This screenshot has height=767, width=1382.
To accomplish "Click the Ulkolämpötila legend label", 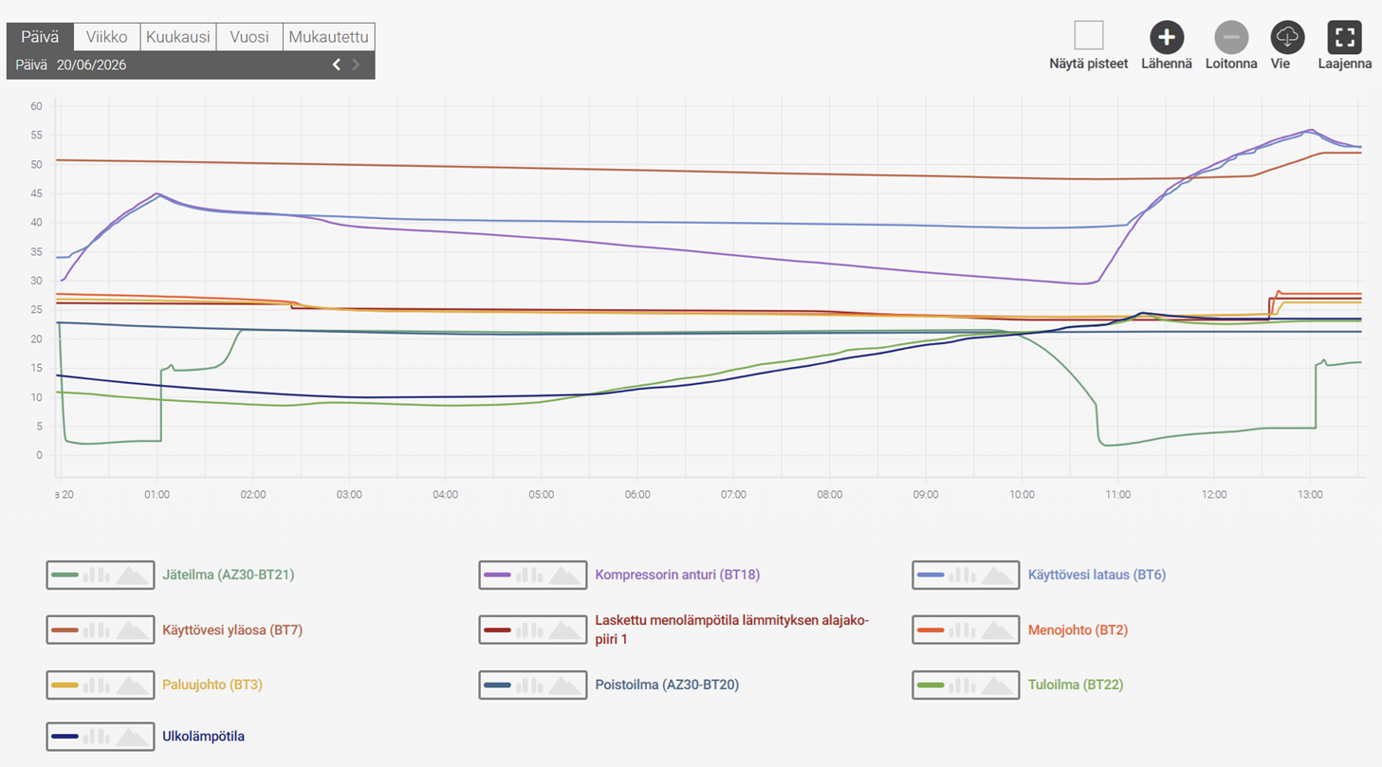I will (203, 736).
